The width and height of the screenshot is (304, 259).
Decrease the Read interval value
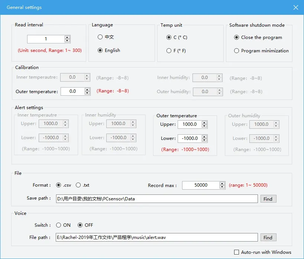tap(67, 41)
